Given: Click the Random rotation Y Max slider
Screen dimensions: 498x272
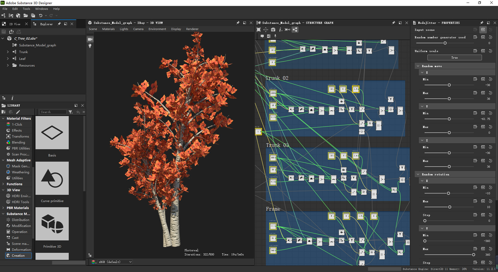Looking at the screenshot, I should 449,255.
